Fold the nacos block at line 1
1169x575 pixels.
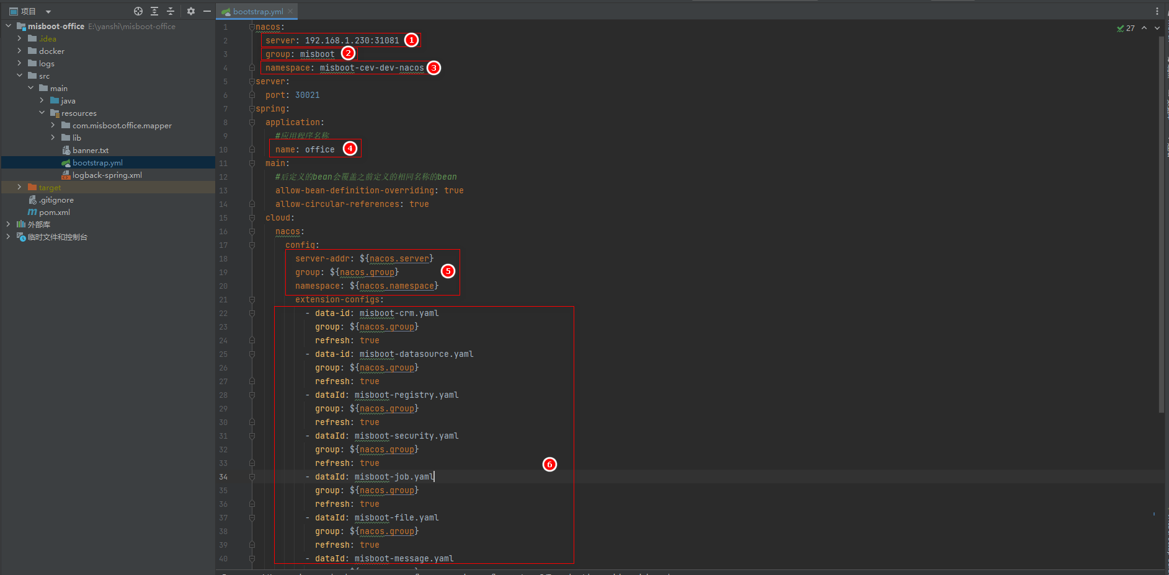[x=252, y=27]
